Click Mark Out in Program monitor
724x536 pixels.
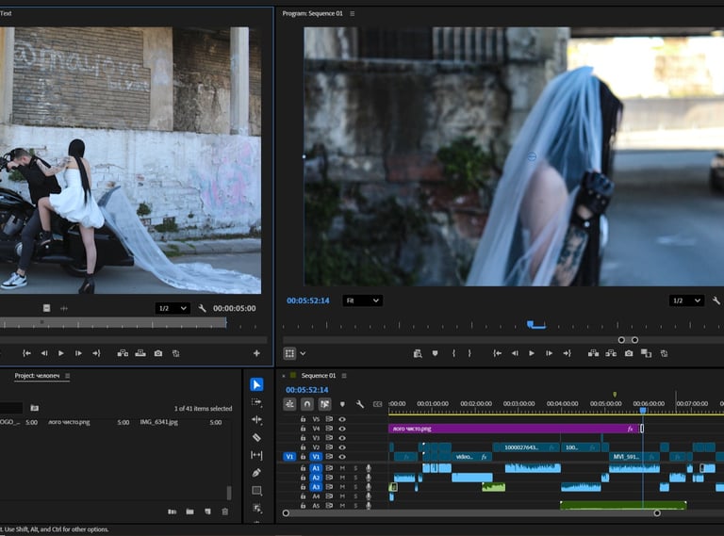coord(469,353)
